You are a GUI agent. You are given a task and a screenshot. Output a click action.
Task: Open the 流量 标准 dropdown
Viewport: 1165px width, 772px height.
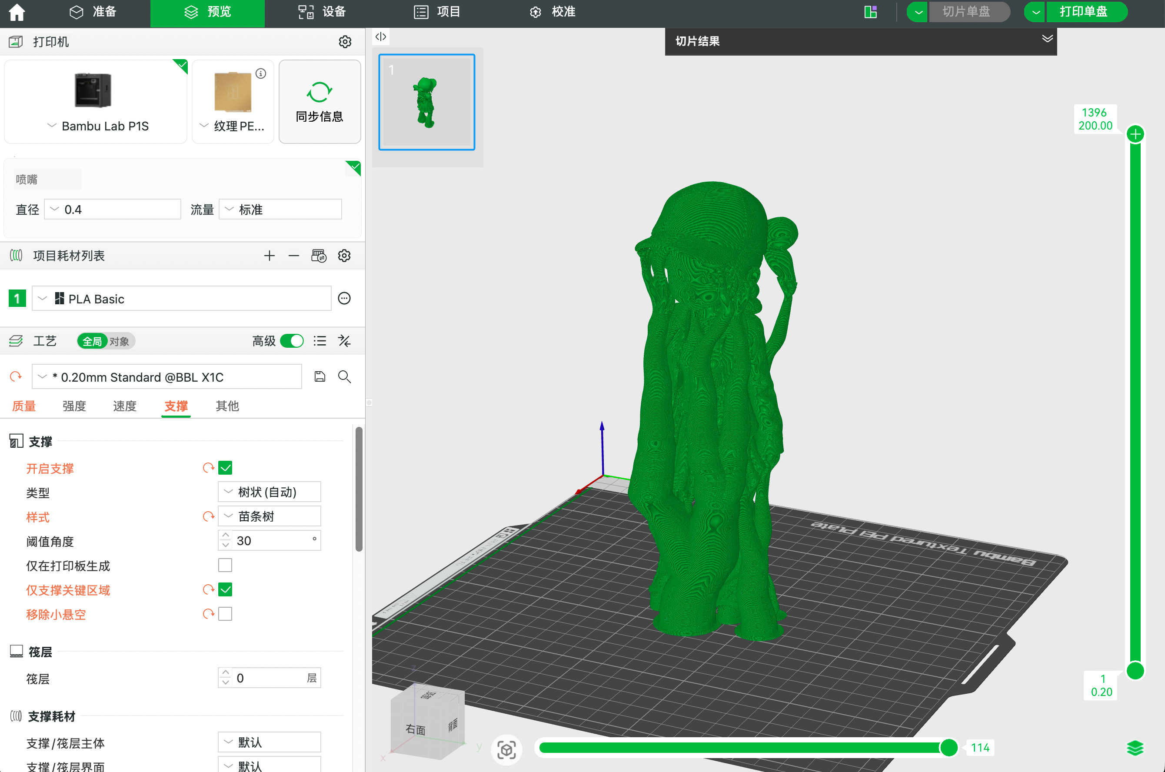280,209
